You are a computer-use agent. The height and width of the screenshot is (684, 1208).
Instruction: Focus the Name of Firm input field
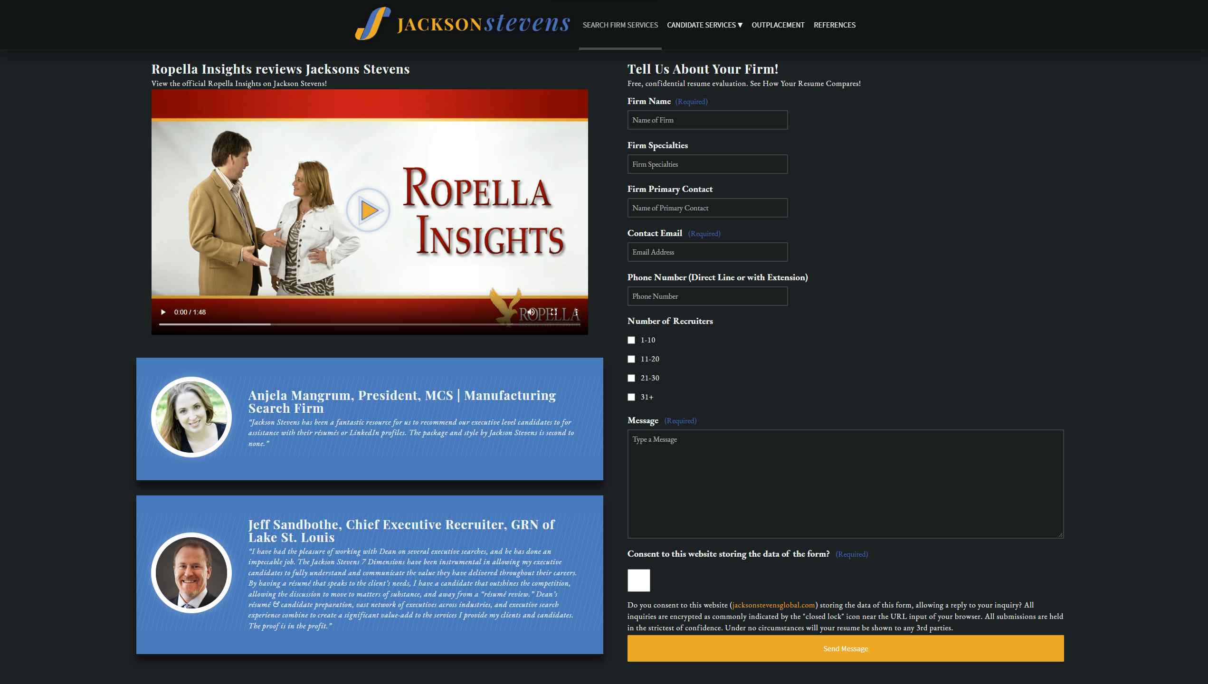(x=707, y=120)
